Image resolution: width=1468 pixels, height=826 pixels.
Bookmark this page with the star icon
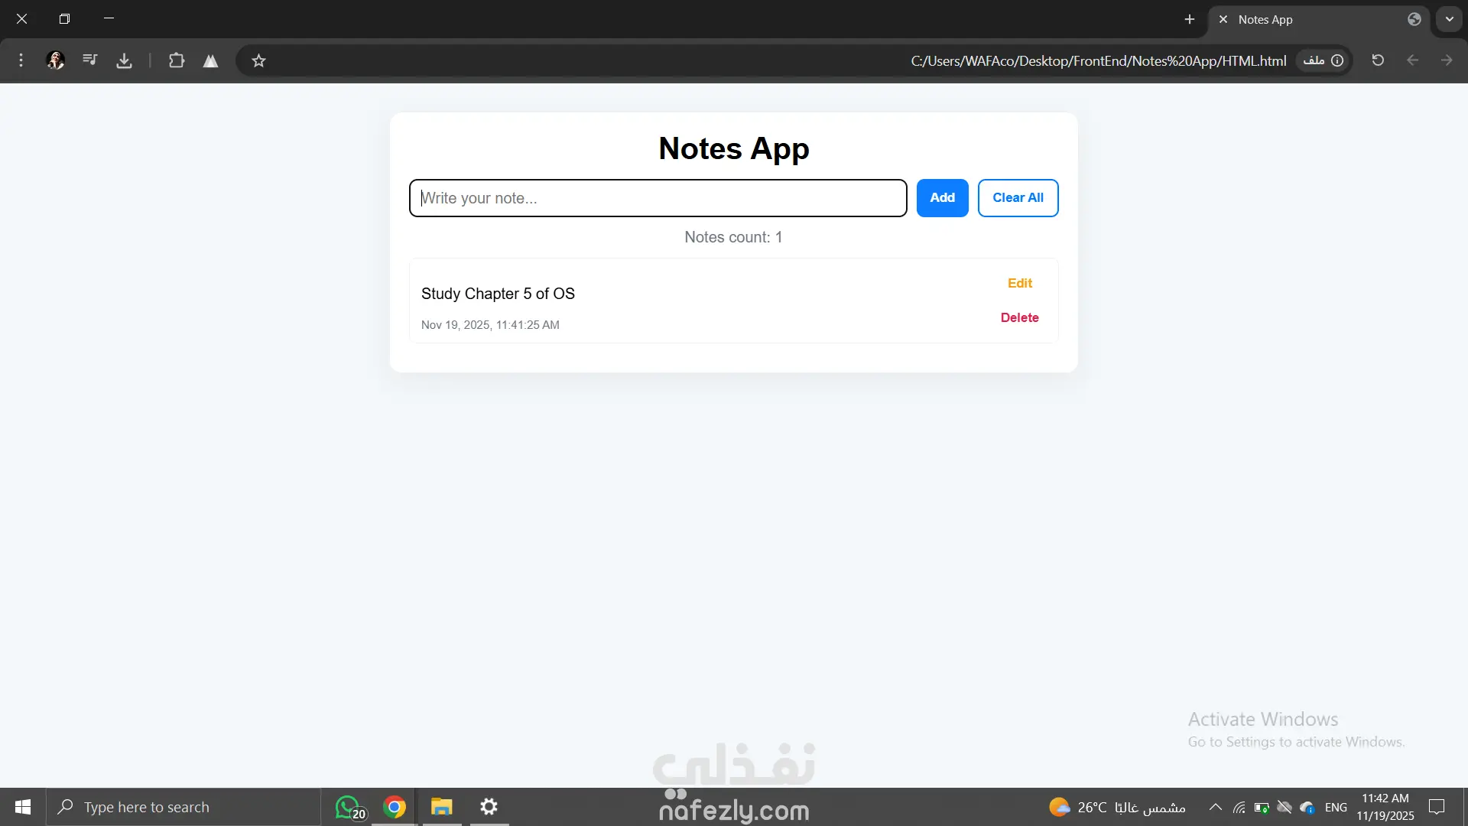point(258,60)
